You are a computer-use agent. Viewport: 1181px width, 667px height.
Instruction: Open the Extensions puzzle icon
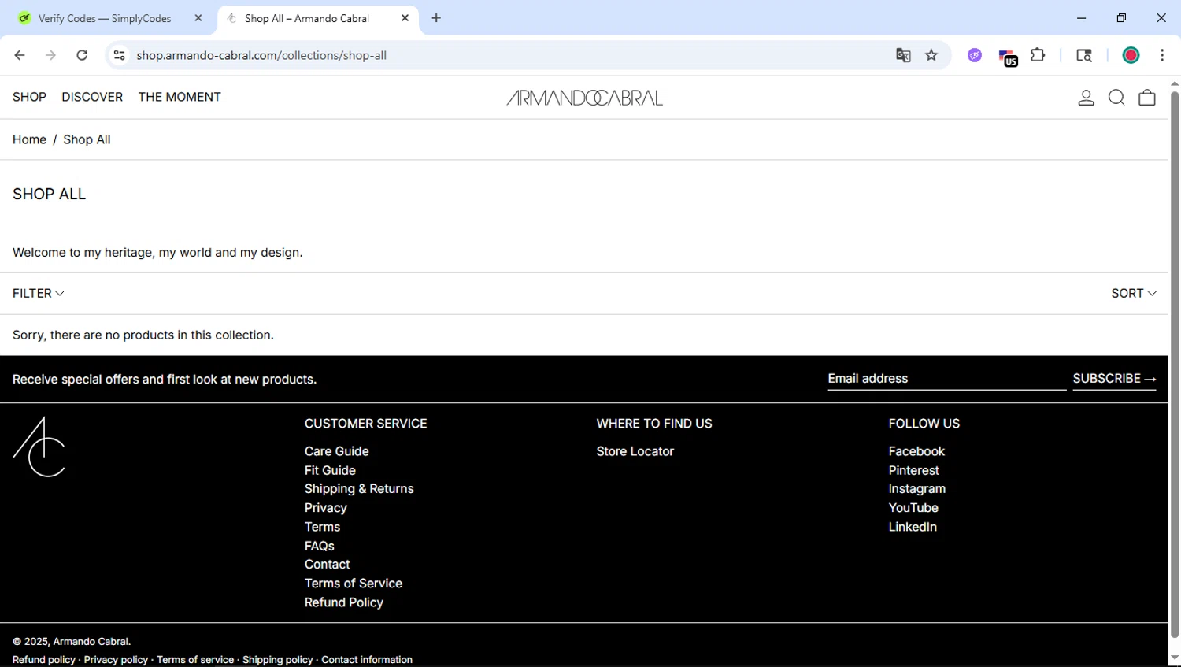pos(1038,55)
